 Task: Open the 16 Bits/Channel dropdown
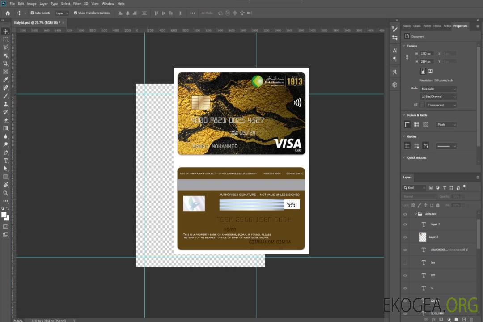coord(438,97)
